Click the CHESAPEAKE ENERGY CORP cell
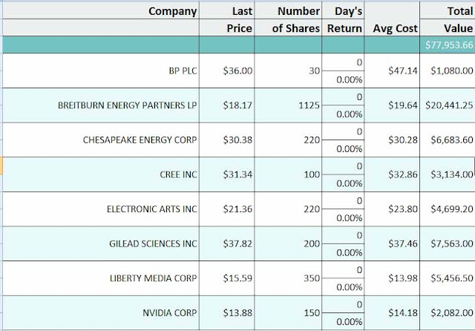Viewport: 475px width, 331px height. click(x=140, y=140)
